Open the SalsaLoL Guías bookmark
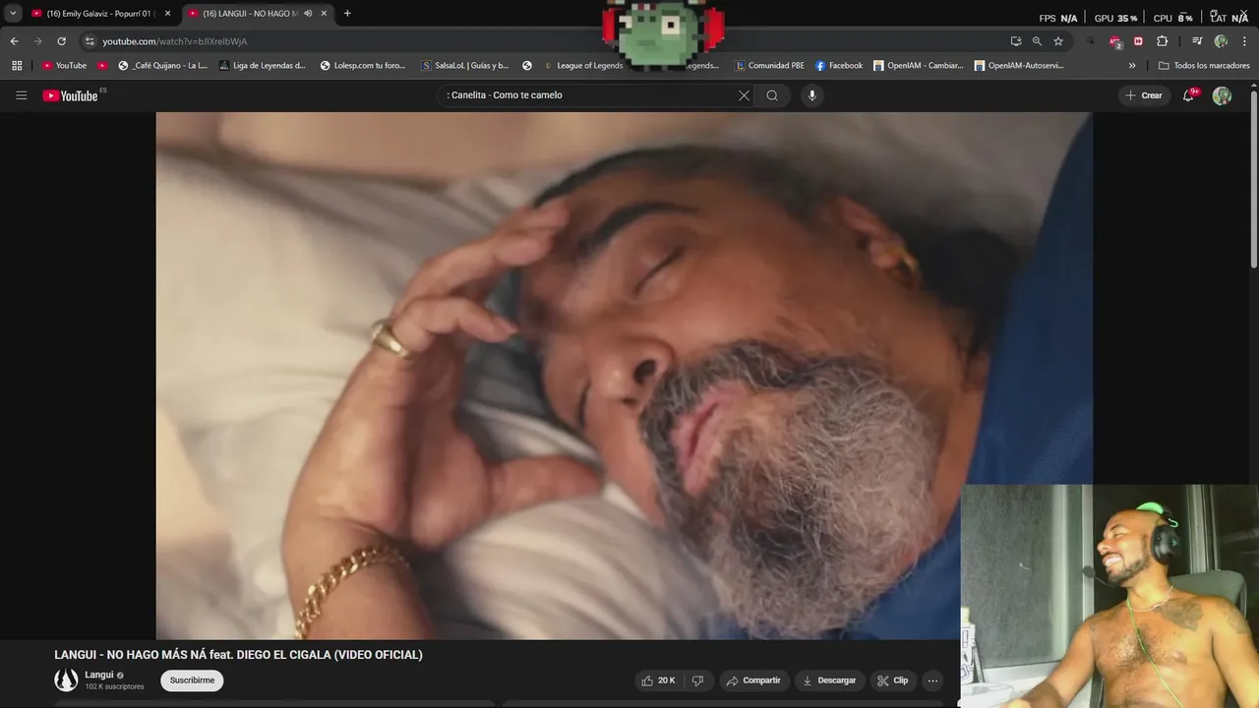 pyautogui.click(x=465, y=66)
